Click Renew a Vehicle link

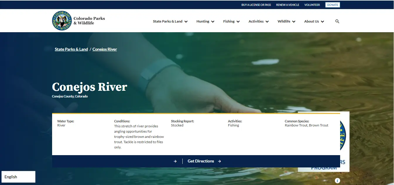pos(287,5)
